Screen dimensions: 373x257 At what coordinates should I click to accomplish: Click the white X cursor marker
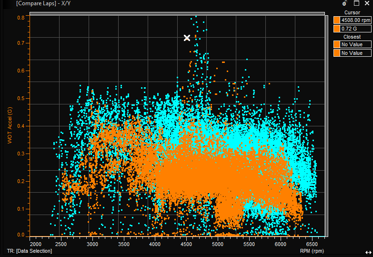(x=187, y=38)
